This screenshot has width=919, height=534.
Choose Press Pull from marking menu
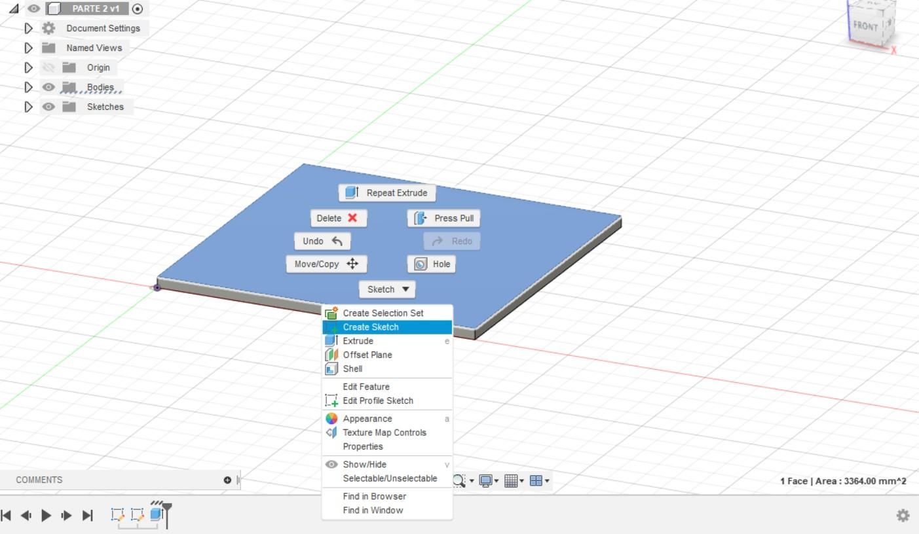click(x=443, y=218)
